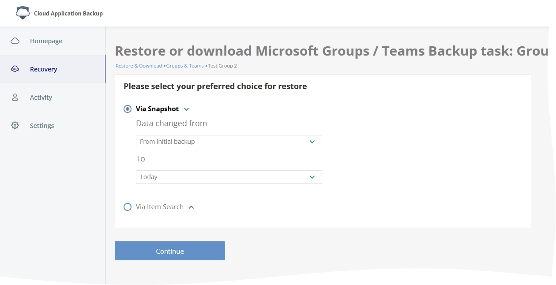Expand the Via Item Search chevron
The width and height of the screenshot is (556, 285).
coord(191,207)
